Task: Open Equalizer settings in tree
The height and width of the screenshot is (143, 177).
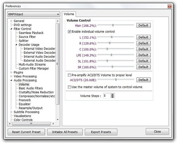Action: (25, 104)
